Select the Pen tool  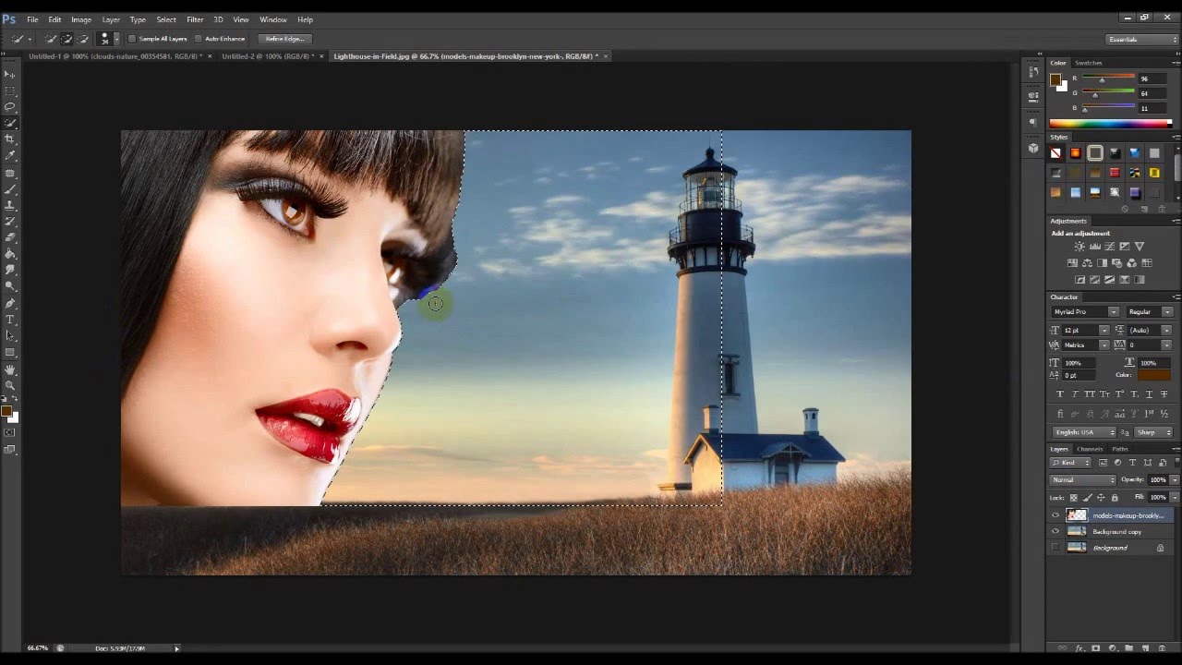tap(10, 303)
